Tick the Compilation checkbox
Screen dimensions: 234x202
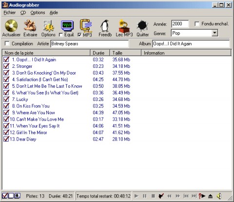[7, 43]
